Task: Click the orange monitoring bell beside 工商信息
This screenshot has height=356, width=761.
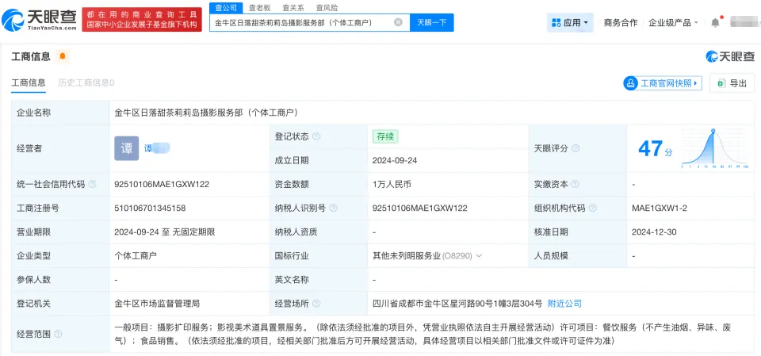Action: [x=63, y=56]
